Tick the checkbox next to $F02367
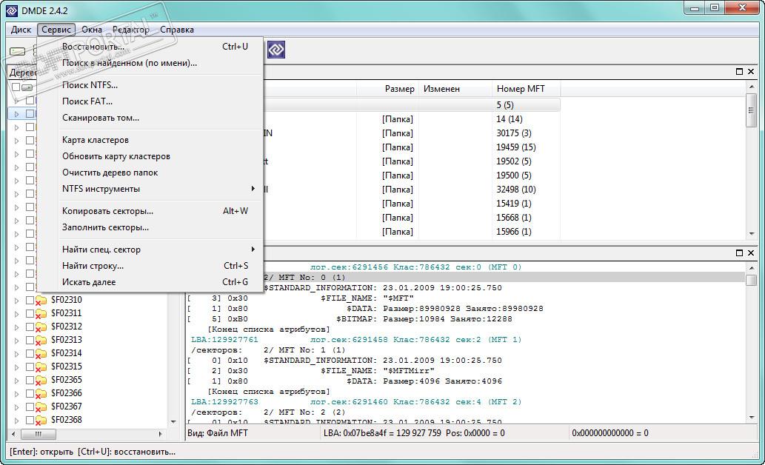 coord(30,407)
